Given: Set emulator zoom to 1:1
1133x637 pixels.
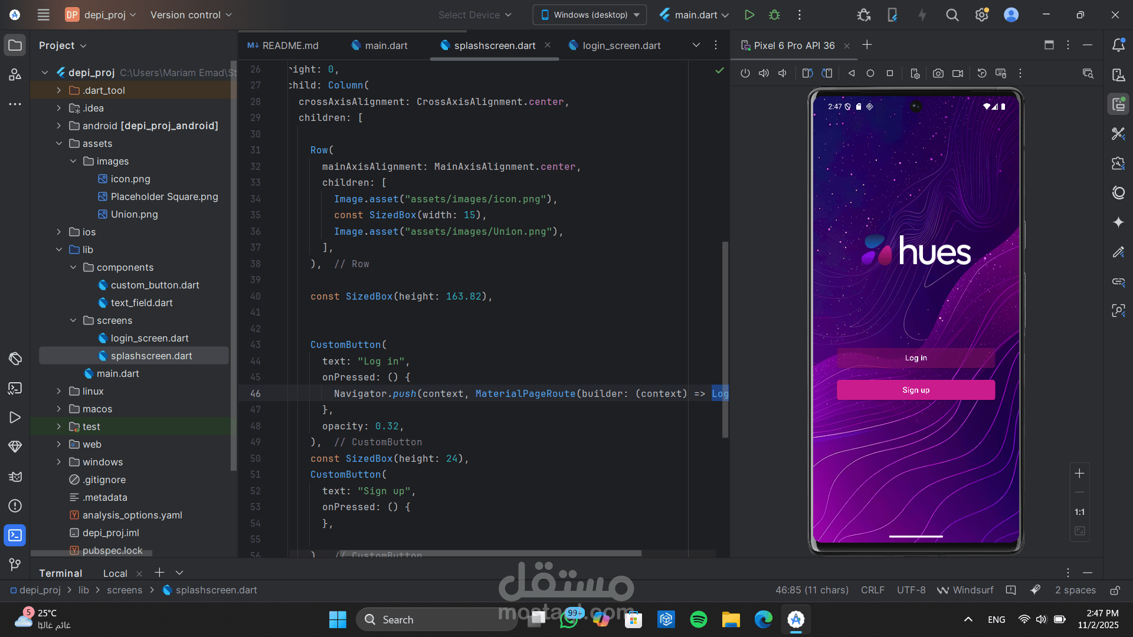Looking at the screenshot, I should click(x=1079, y=512).
